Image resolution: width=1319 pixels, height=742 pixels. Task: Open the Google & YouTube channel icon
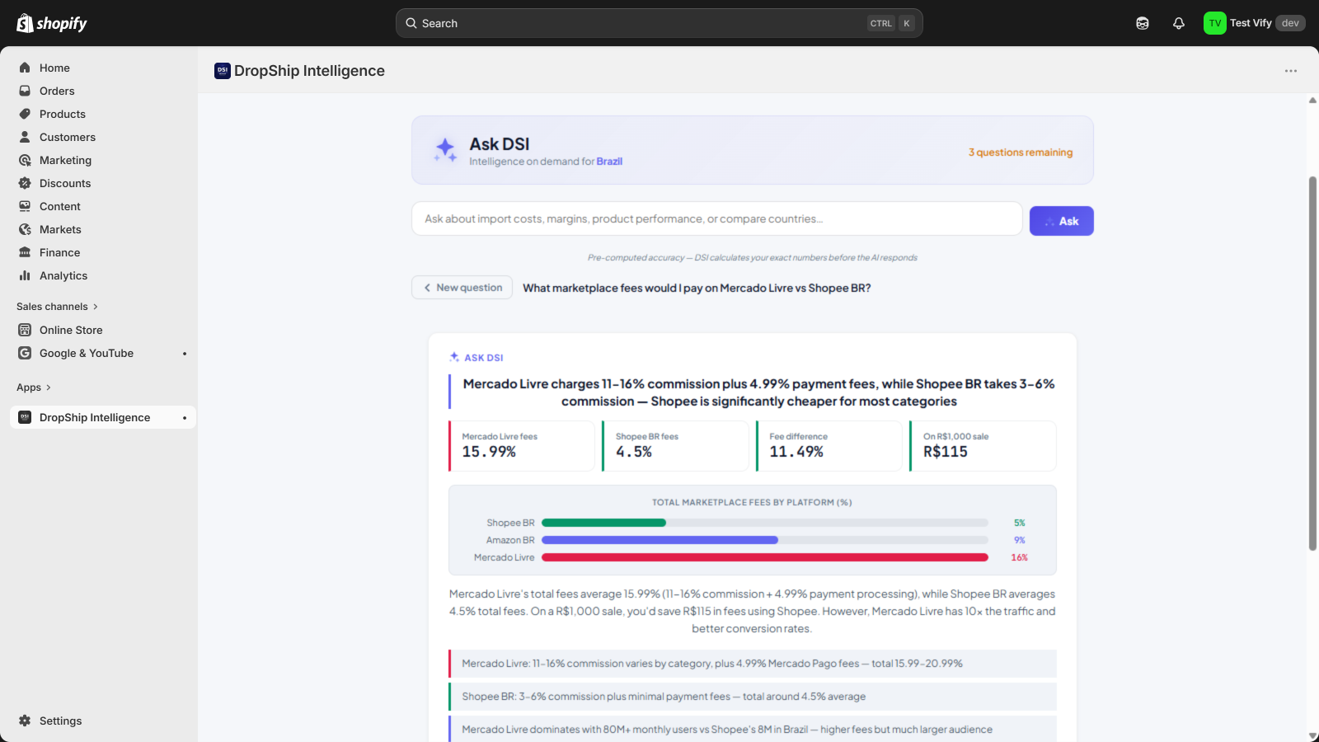[25, 353]
